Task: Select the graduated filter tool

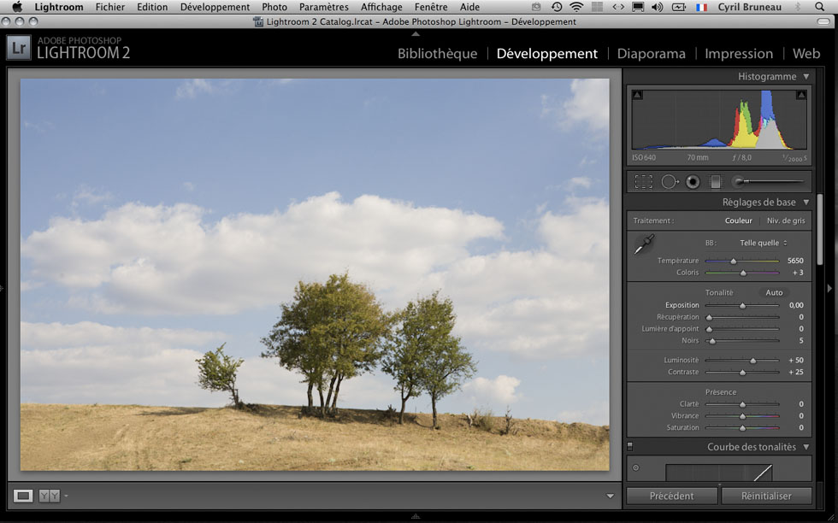Action: (x=715, y=182)
